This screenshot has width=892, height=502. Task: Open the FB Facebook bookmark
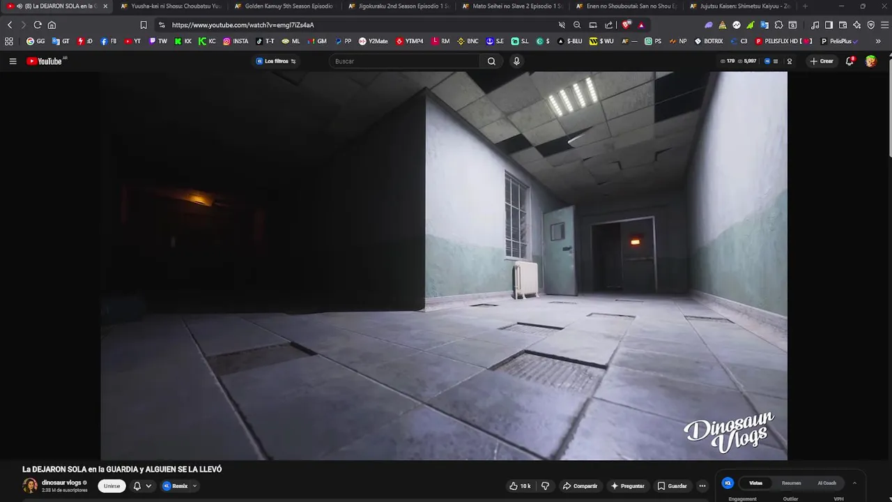[109, 41]
